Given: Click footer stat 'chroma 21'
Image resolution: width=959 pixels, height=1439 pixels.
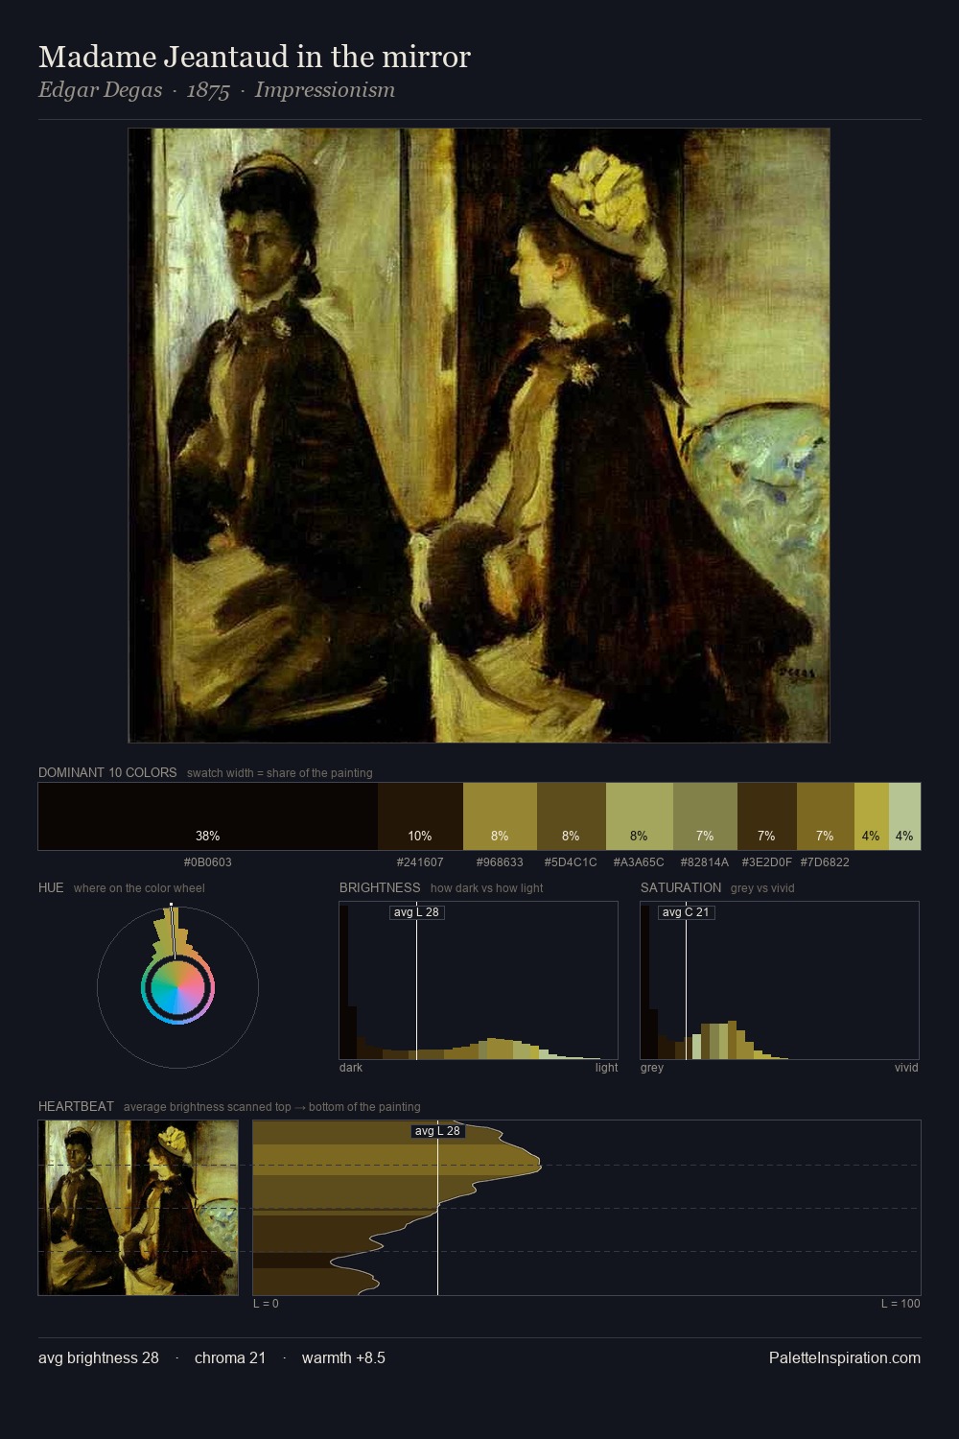Looking at the screenshot, I should coord(230,1357).
